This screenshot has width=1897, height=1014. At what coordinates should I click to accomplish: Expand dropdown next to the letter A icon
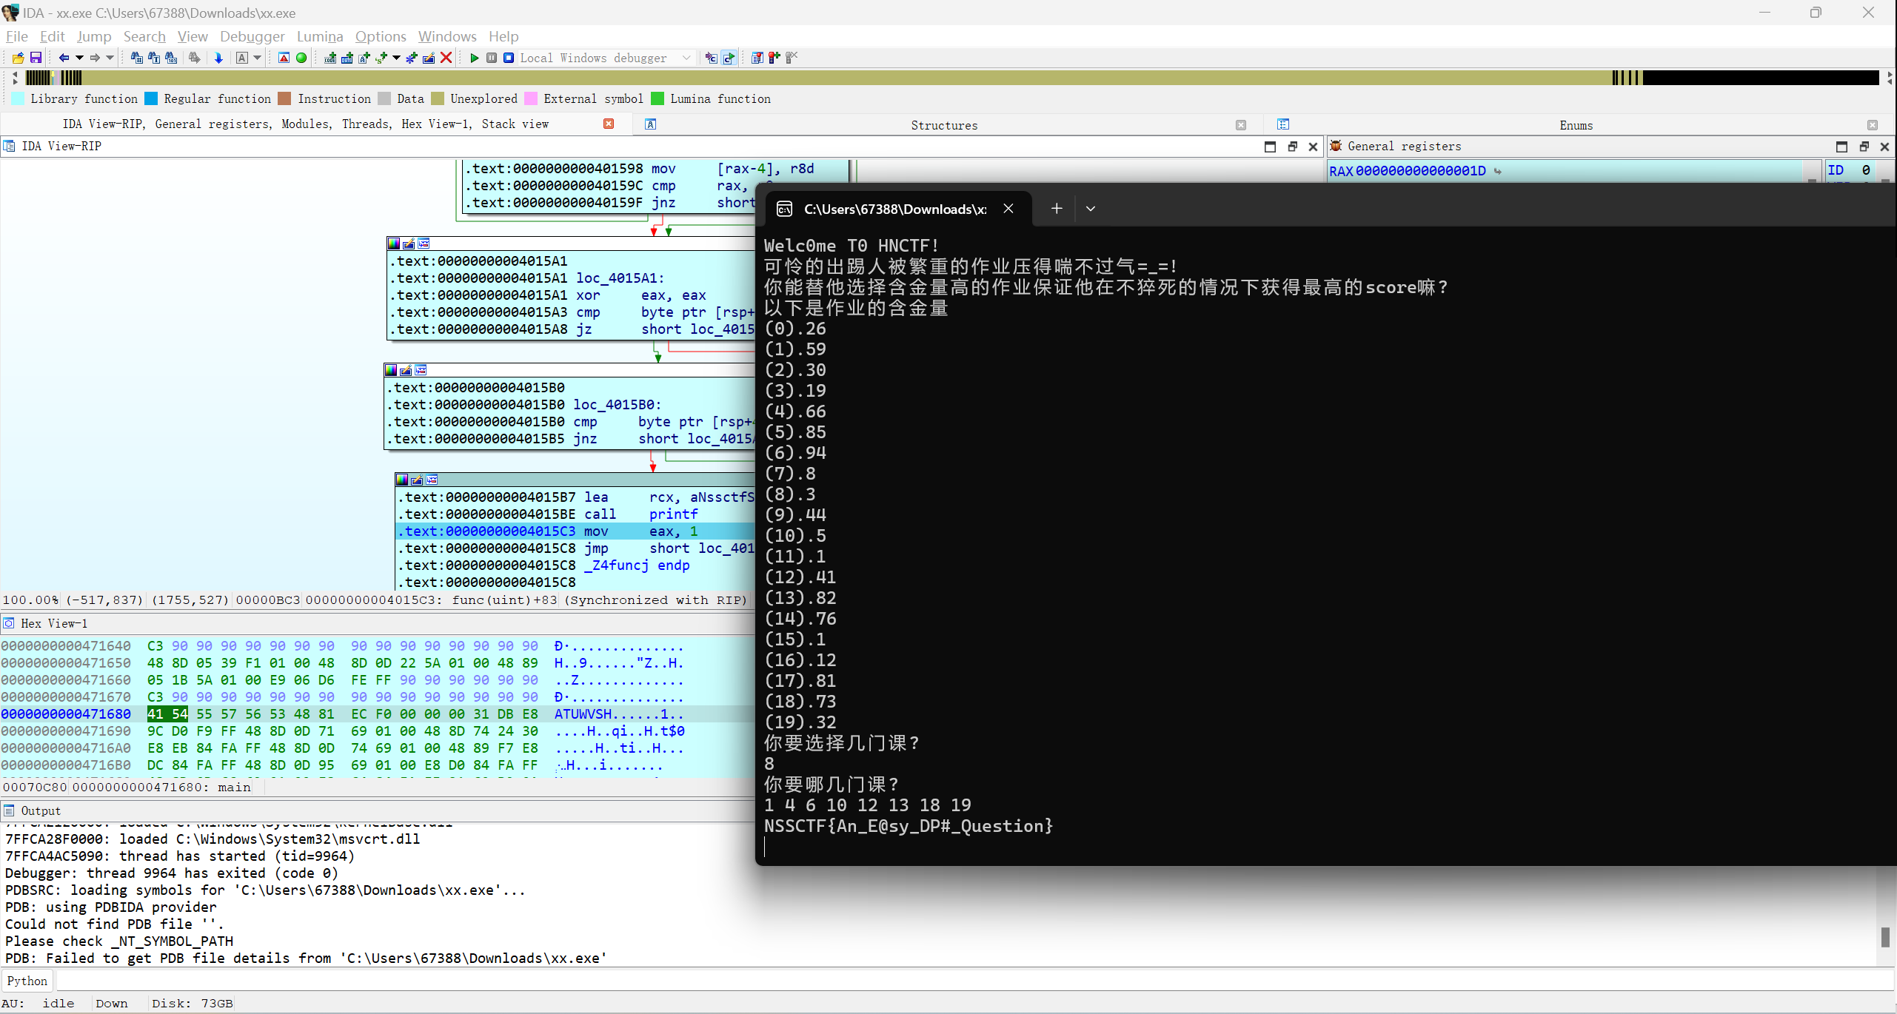point(258,58)
